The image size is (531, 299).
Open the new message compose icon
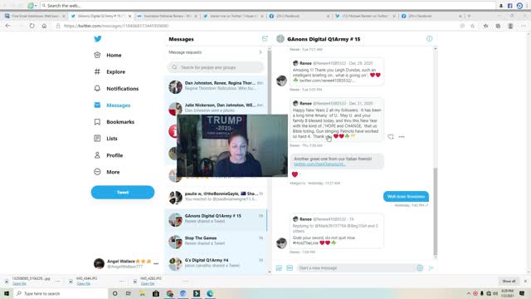(x=265, y=39)
